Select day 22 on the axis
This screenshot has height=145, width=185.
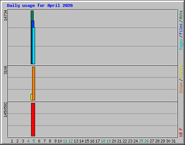pyautogui.click(x=125, y=141)
